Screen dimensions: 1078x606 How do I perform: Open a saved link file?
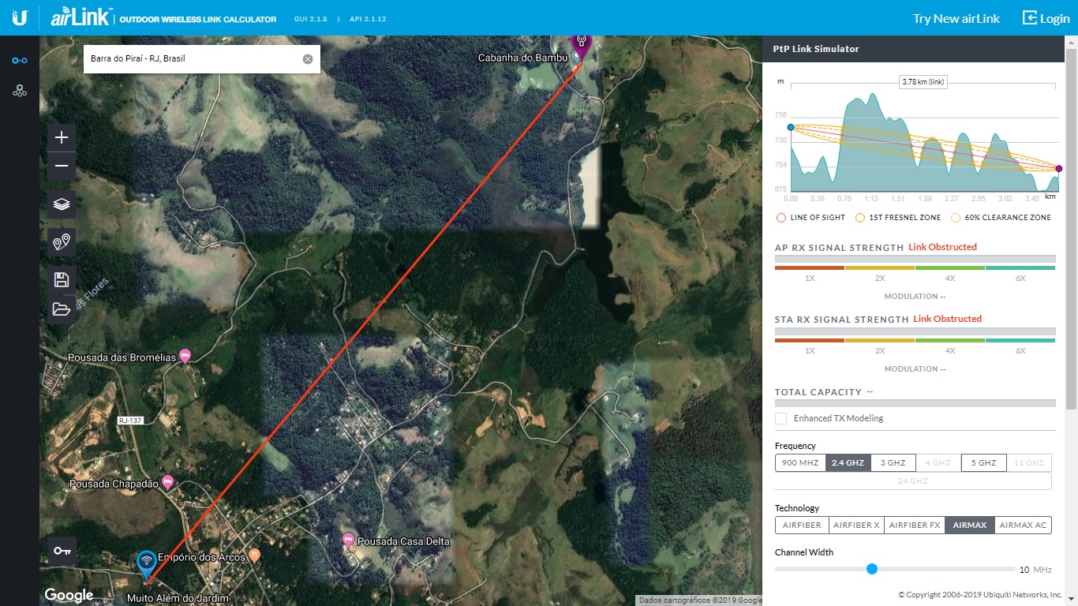tap(62, 309)
